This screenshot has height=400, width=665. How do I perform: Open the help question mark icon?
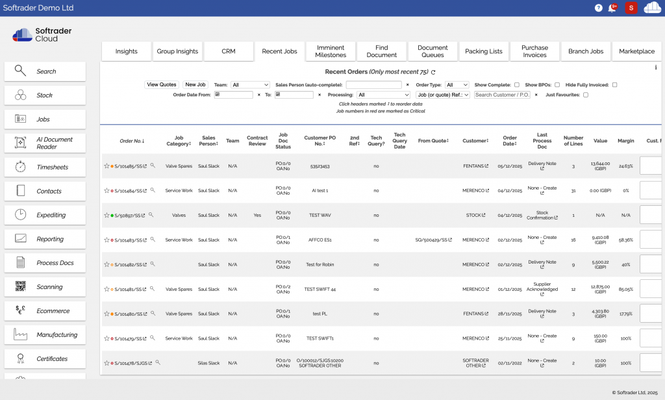(598, 8)
